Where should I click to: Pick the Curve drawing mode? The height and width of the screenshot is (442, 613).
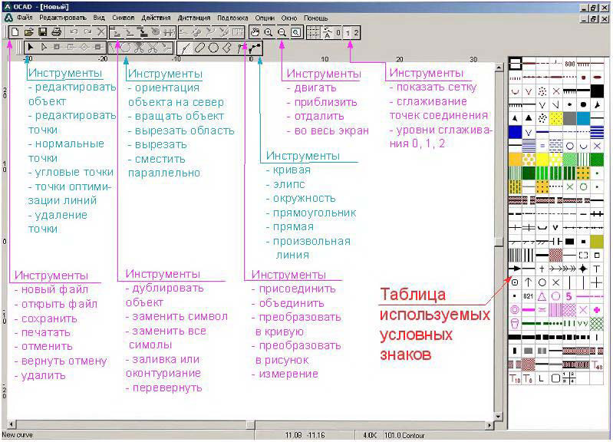pos(186,48)
